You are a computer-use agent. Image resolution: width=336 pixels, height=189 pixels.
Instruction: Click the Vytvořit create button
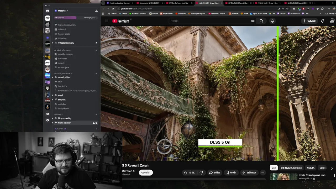click(x=309, y=21)
